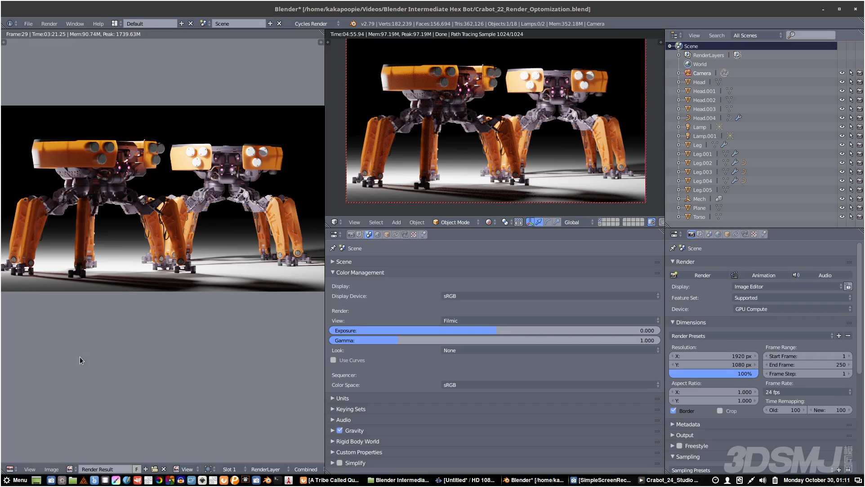Enable Use Curves checkbox
The image size is (865, 487).
coord(333,360)
